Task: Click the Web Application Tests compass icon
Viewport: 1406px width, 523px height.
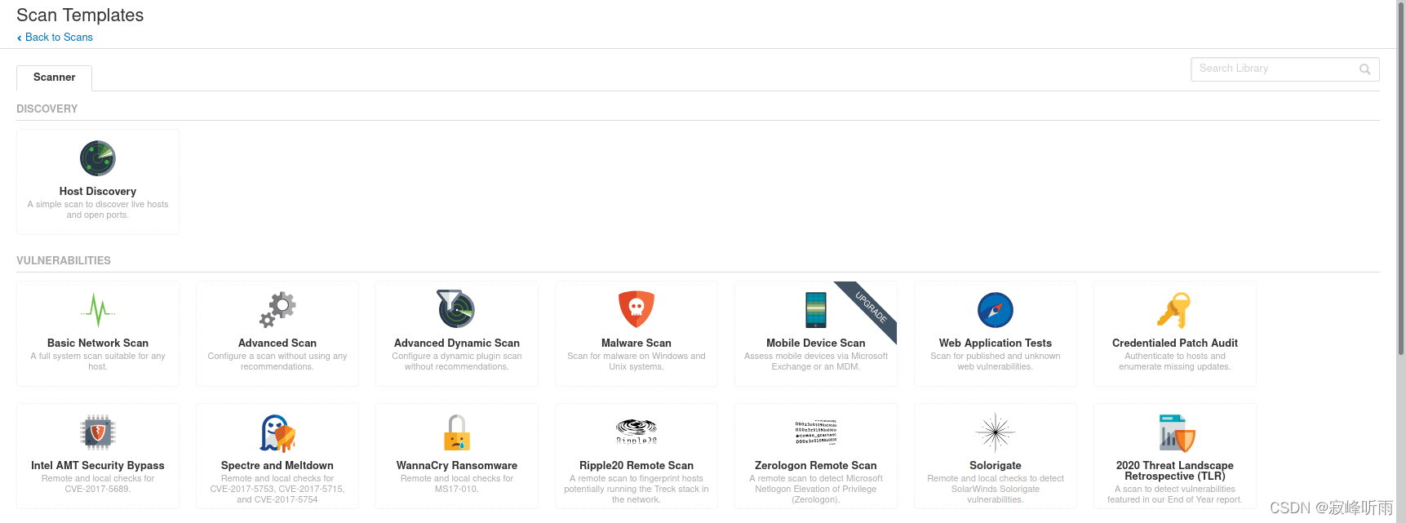Action: click(x=996, y=310)
